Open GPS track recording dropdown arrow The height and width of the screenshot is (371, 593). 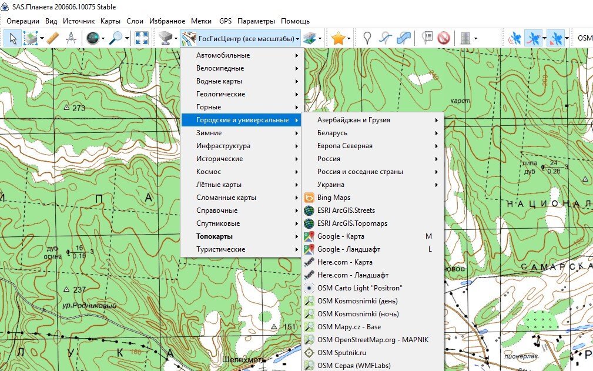tap(544, 38)
